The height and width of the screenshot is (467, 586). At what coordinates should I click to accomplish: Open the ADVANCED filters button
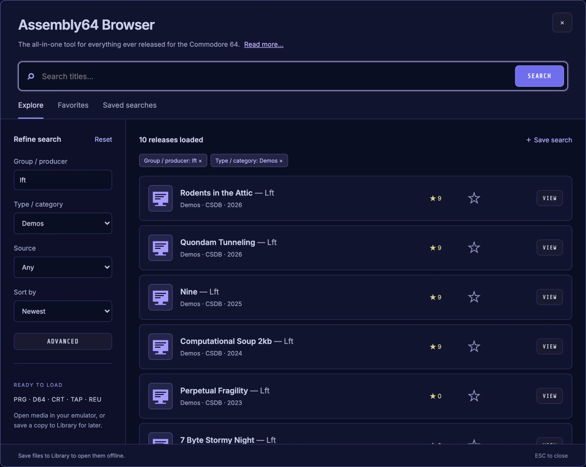tap(63, 341)
